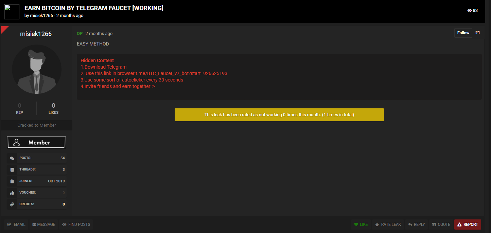Click the posts count 54

coord(63,158)
